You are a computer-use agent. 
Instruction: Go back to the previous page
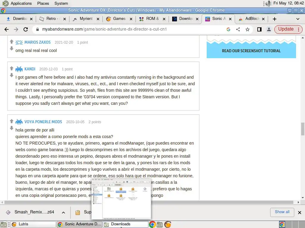point(7,29)
